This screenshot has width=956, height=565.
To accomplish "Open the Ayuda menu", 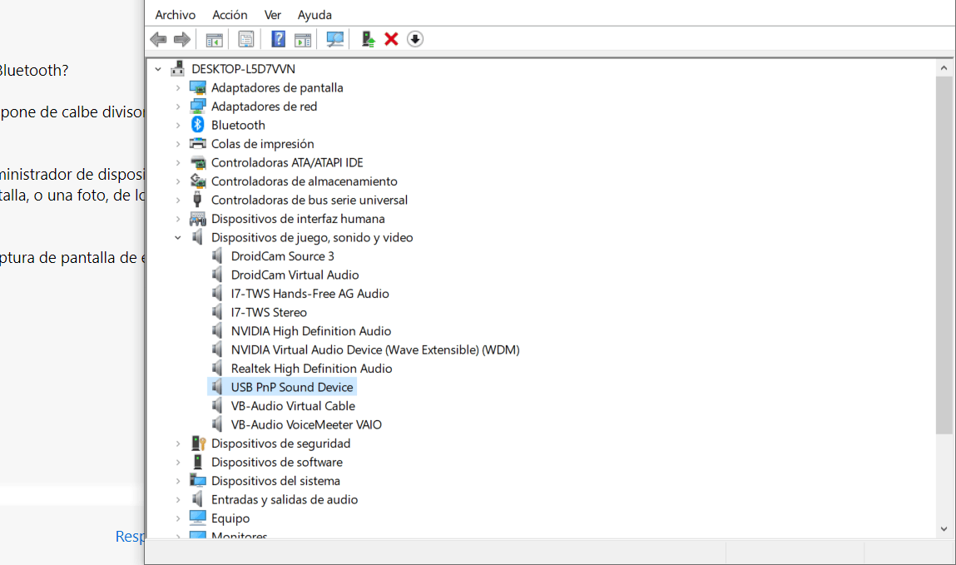I will [315, 15].
